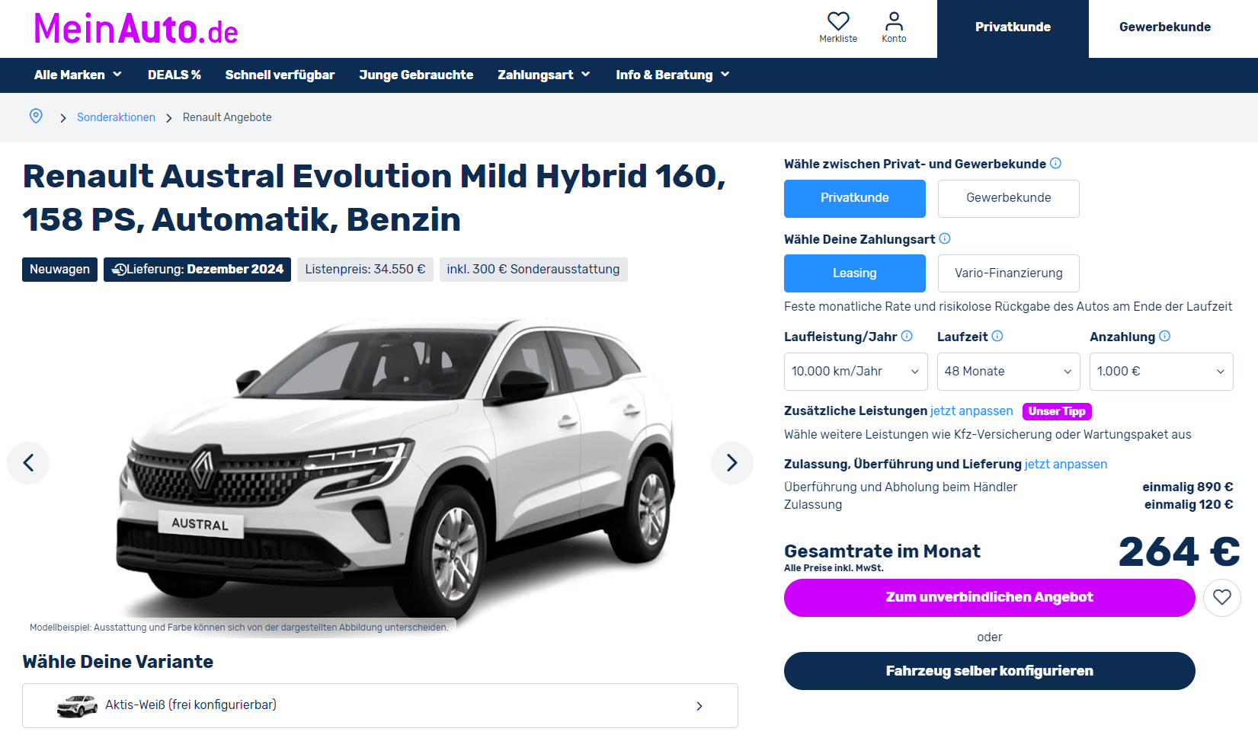Open info icon next to Anzahlung
Image resolution: width=1258 pixels, height=738 pixels.
pos(1164,336)
